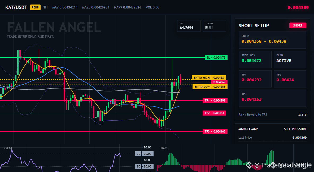Click the SELL PRESSURE label
The height and width of the screenshot is (172, 314).
tap(295, 129)
